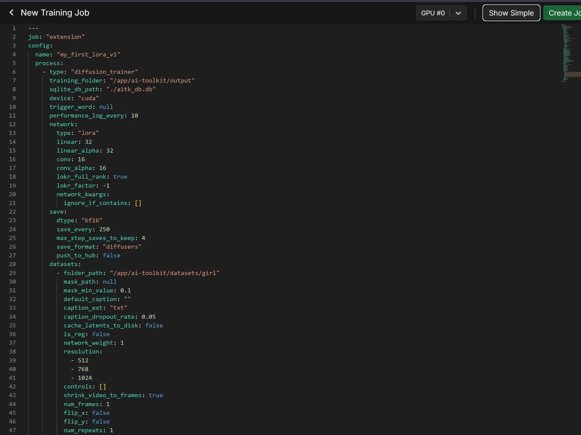Click the resolution: key line
The height and width of the screenshot is (435, 581).
(83, 351)
